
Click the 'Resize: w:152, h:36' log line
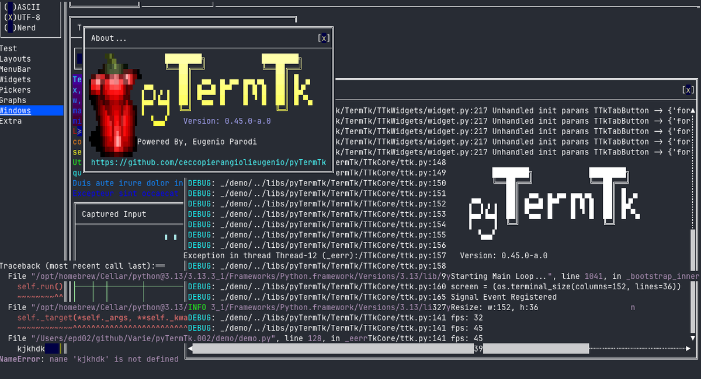pyautogui.click(x=494, y=307)
